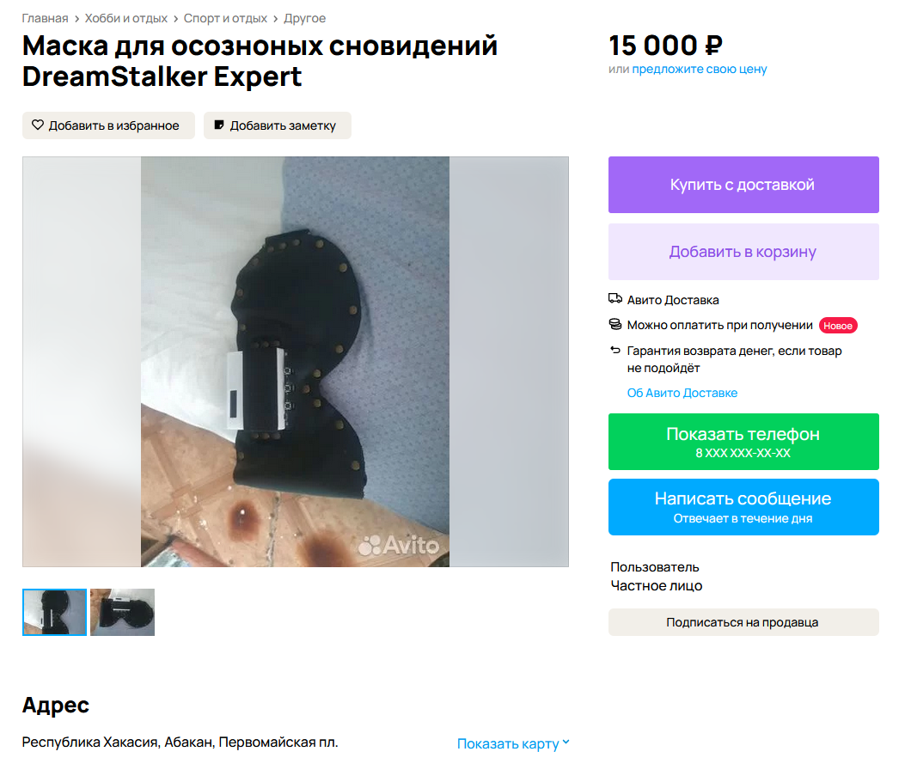Click the Авито Доставка truck icon
Screen dimensions: 911x770
click(x=615, y=299)
